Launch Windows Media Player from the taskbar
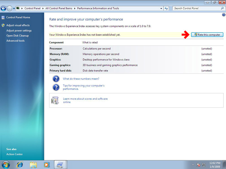The width and height of the screenshot is (226, 169). click(47, 164)
